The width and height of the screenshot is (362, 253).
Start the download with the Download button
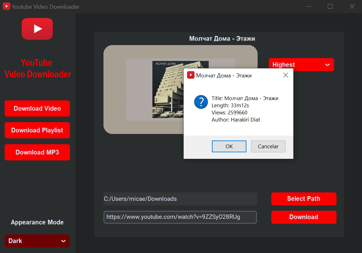point(304,217)
